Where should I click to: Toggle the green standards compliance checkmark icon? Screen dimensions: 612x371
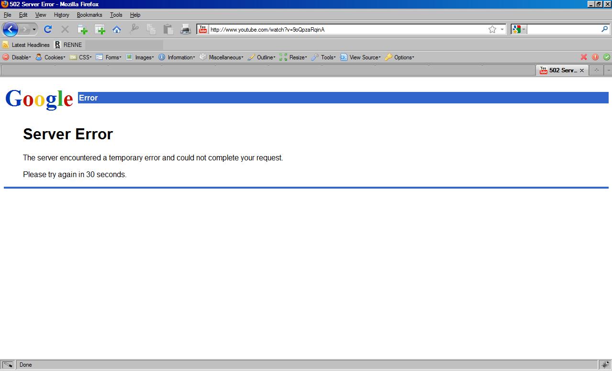(x=606, y=57)
